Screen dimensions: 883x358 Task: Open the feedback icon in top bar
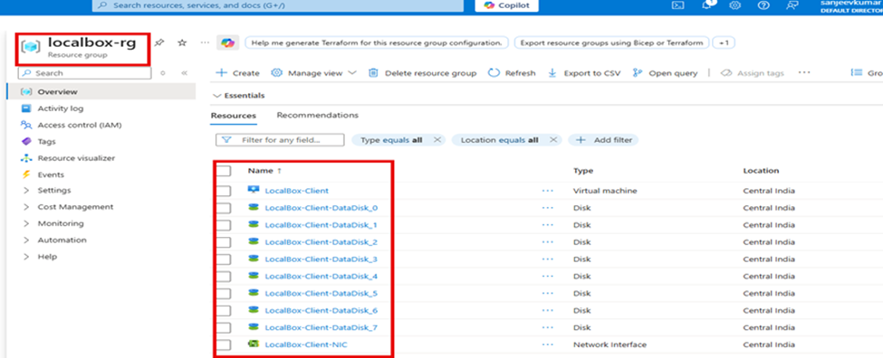click(x=792, y=5)
